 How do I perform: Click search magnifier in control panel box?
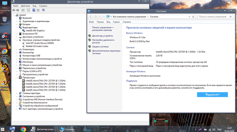coord(231,17)
